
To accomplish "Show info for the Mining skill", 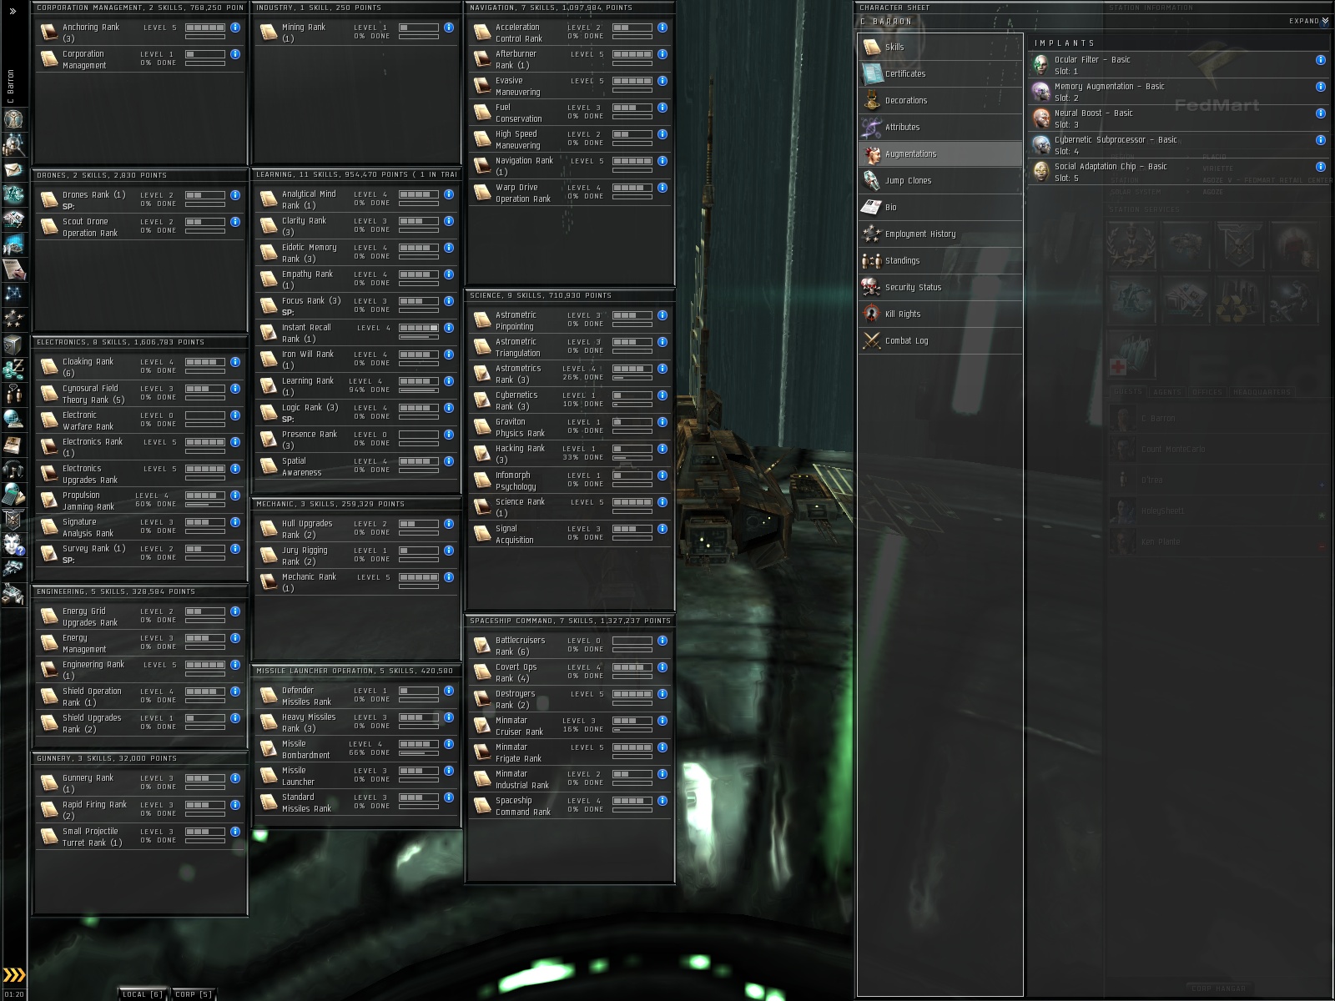I will 449,28.
